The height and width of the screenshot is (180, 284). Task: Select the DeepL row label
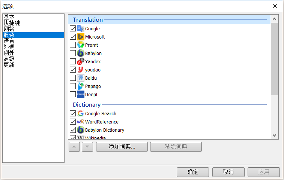click(92, 95)
